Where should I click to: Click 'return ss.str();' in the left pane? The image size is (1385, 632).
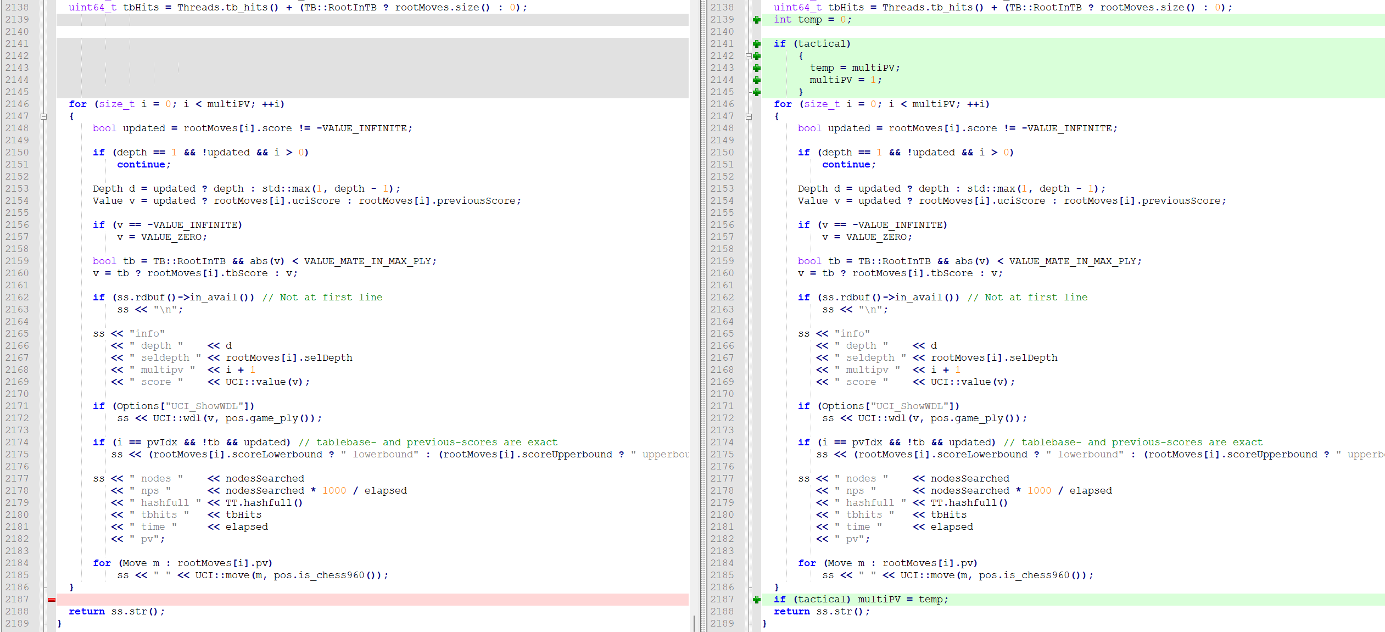(x=116, y=612)
